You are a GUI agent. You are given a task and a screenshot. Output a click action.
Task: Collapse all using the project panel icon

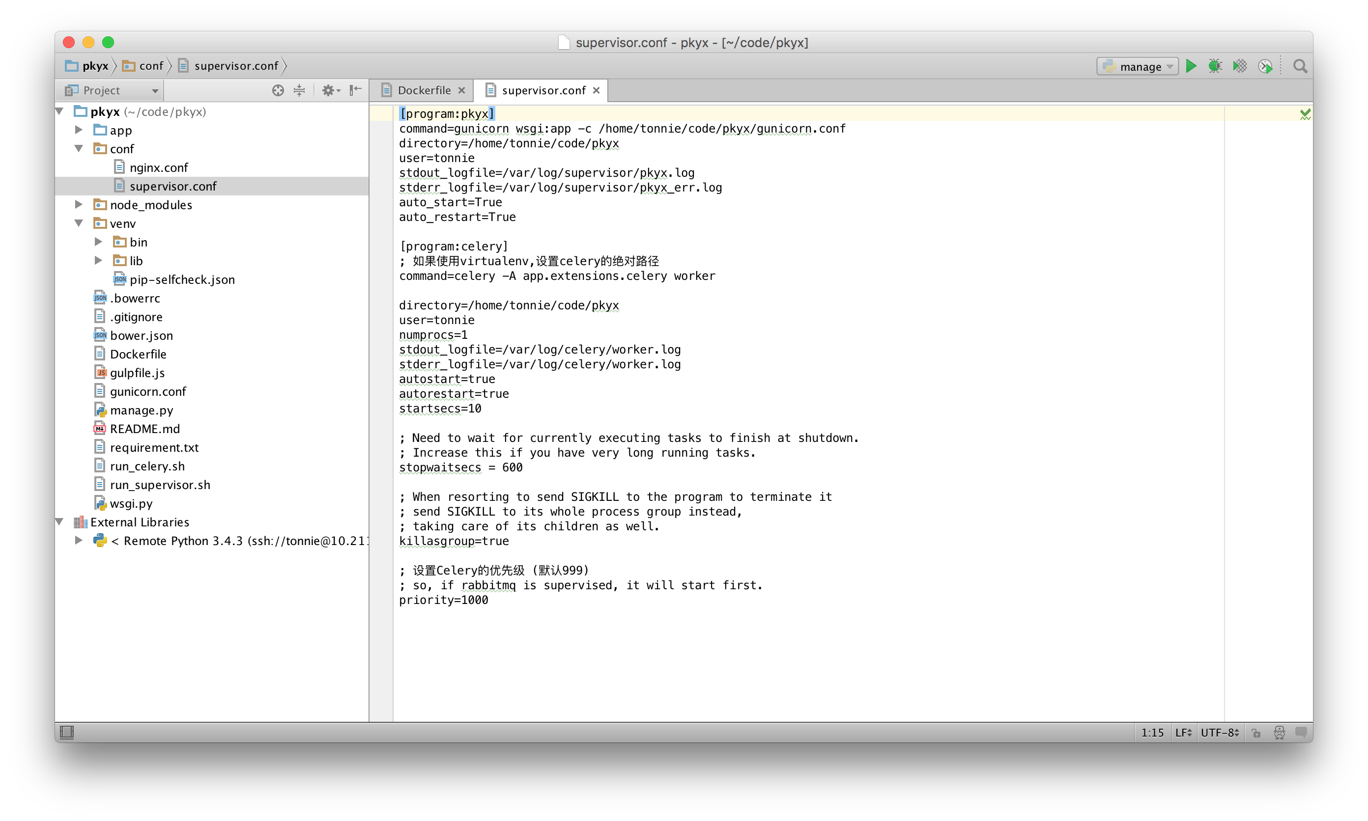point(299,90)
